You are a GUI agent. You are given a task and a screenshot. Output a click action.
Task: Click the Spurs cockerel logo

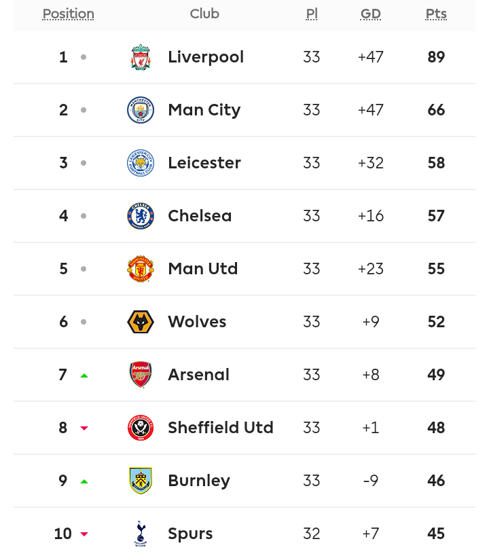point(141,534)
